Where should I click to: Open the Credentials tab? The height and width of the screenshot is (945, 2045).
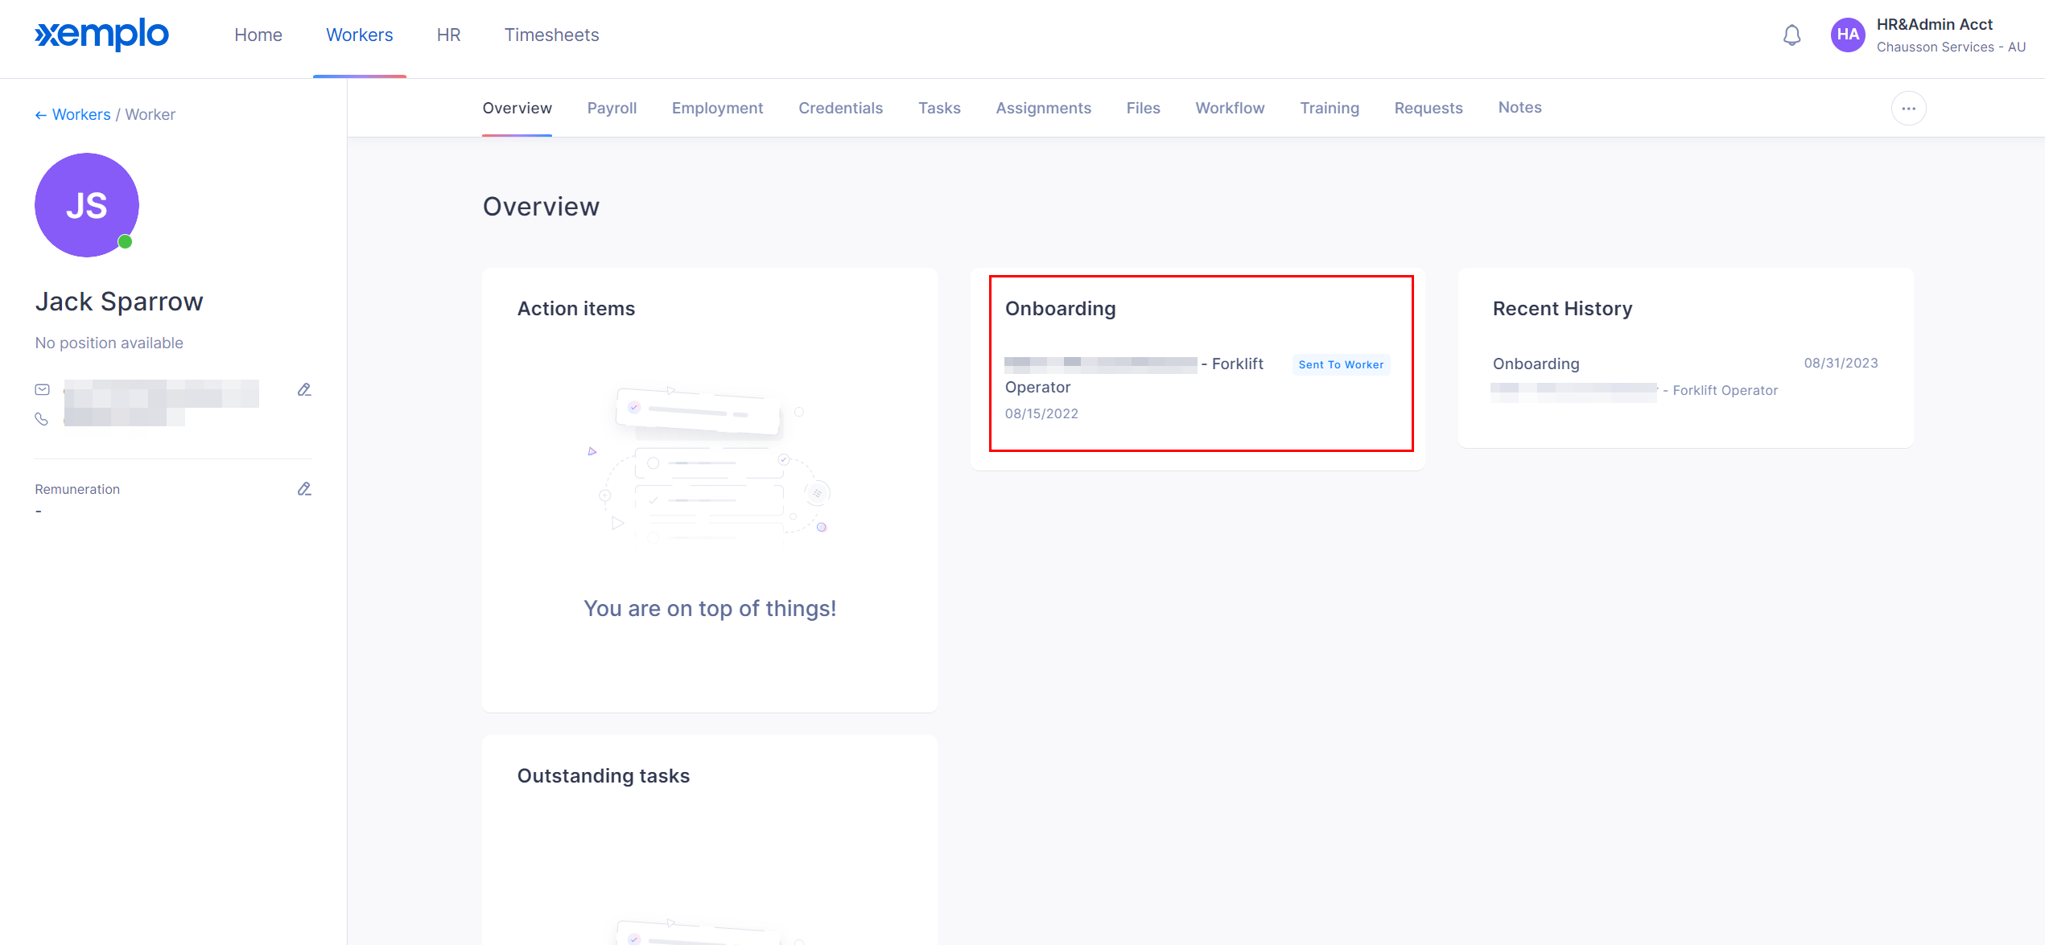tap(840, 108)
